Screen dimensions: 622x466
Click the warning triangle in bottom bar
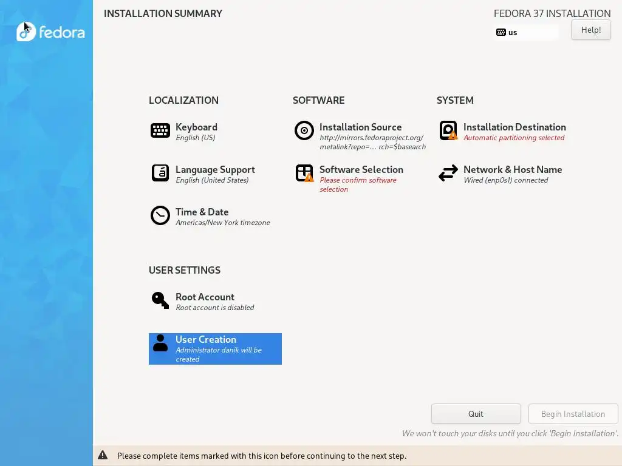(103, 455)
